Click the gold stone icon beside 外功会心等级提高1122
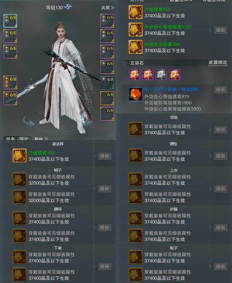 (x=135, y=30)
